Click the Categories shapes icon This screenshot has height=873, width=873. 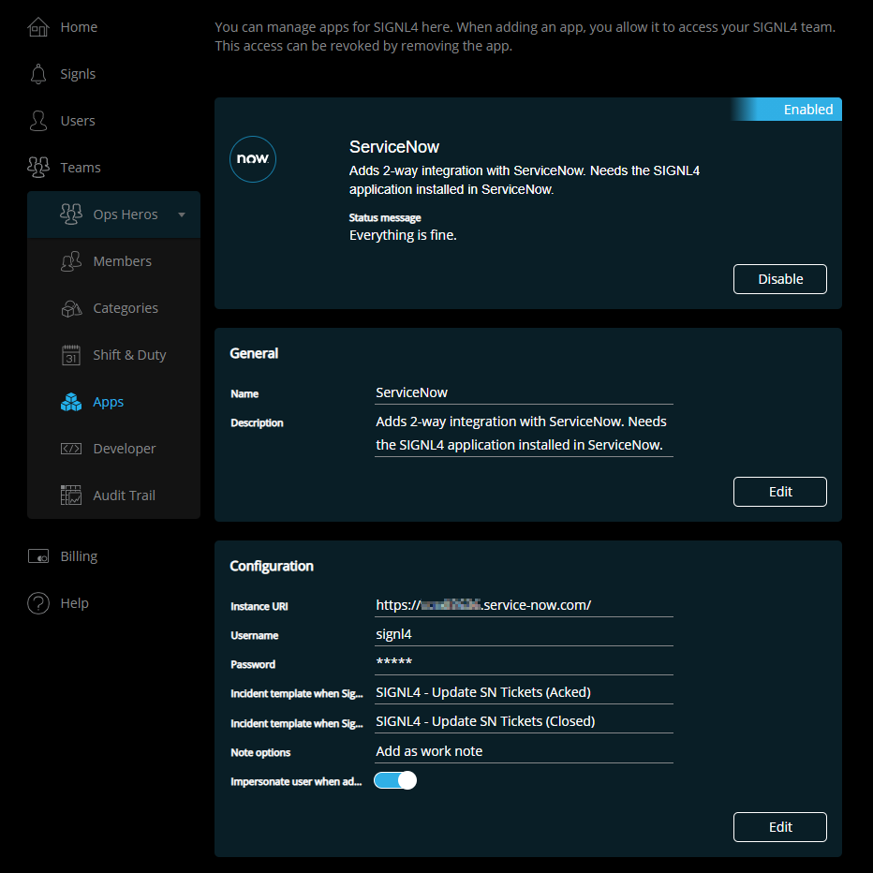click(70, 308)
